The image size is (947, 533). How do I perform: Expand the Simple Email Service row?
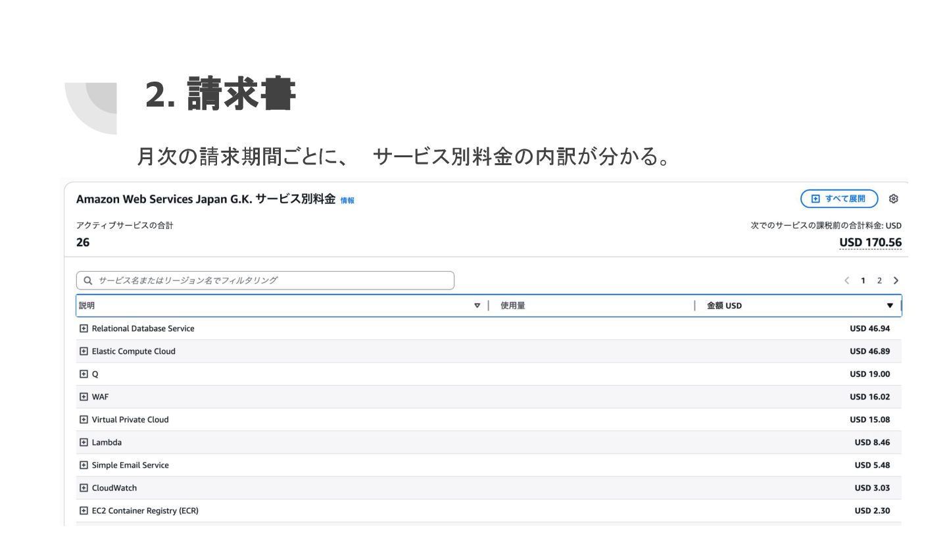(x=84, y=465)
